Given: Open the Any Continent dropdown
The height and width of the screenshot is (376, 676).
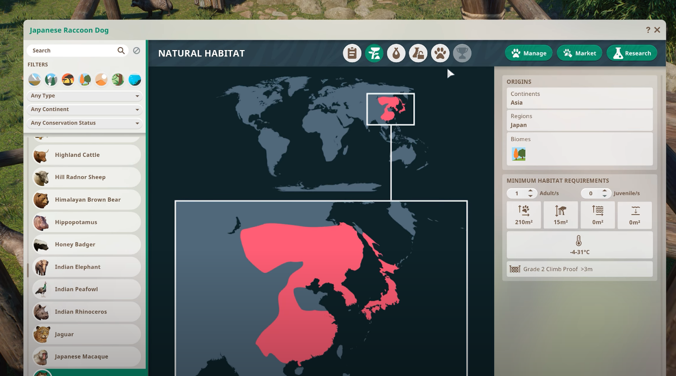Looking at the screenshot, I should coord(85,110).
